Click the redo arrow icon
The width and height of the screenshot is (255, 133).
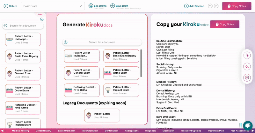[216, 6]
